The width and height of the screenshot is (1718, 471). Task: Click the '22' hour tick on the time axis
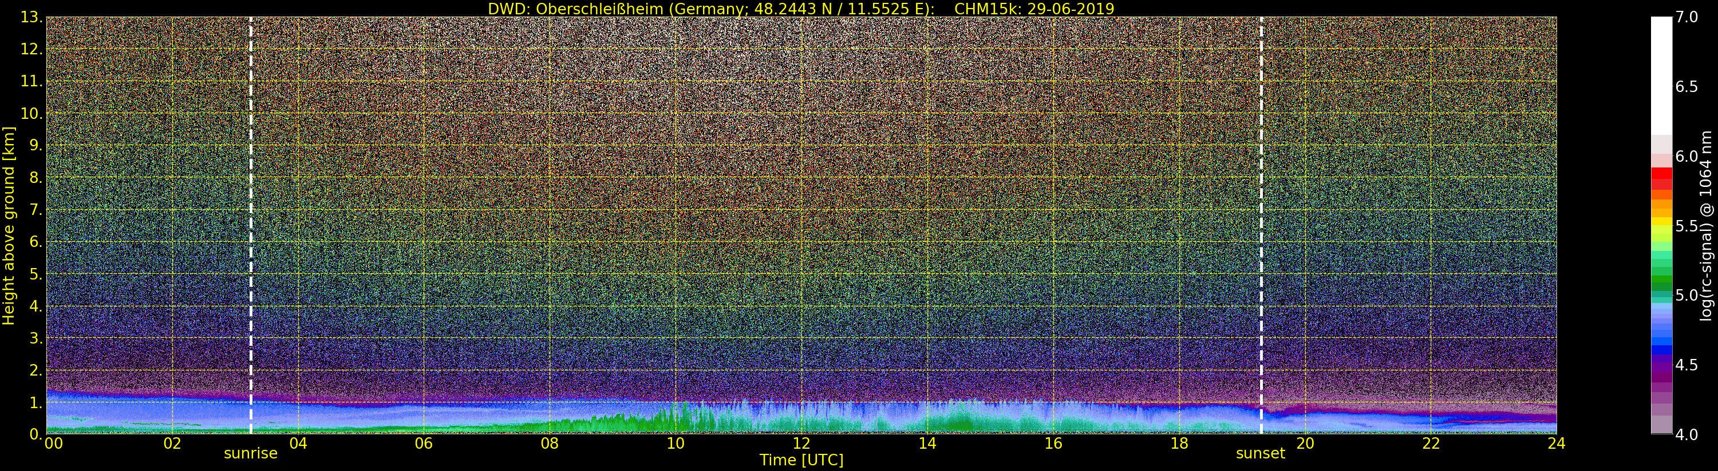[1431, 443]
